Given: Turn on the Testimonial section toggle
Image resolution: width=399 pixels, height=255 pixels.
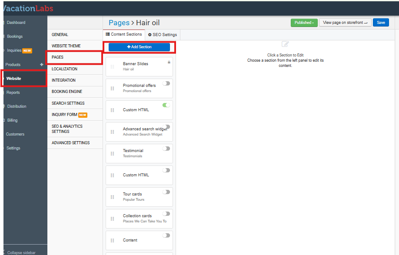Looking at the screenshot, I should pos(166,149).
